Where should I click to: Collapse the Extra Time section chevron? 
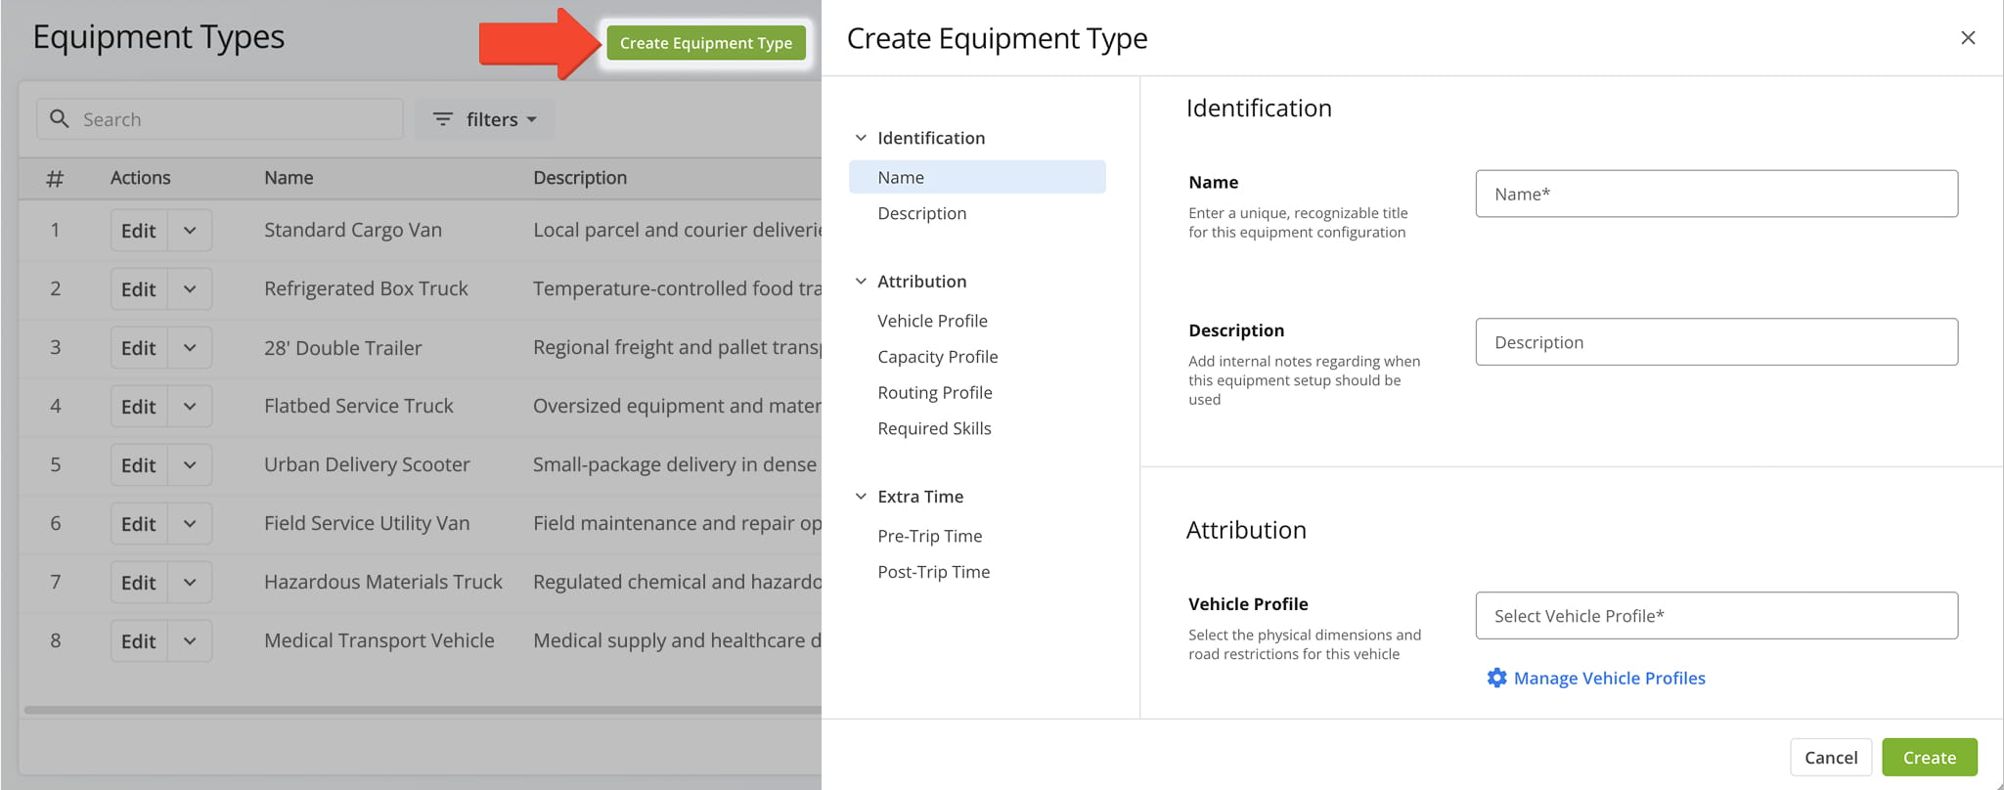(x=861, y=497)
